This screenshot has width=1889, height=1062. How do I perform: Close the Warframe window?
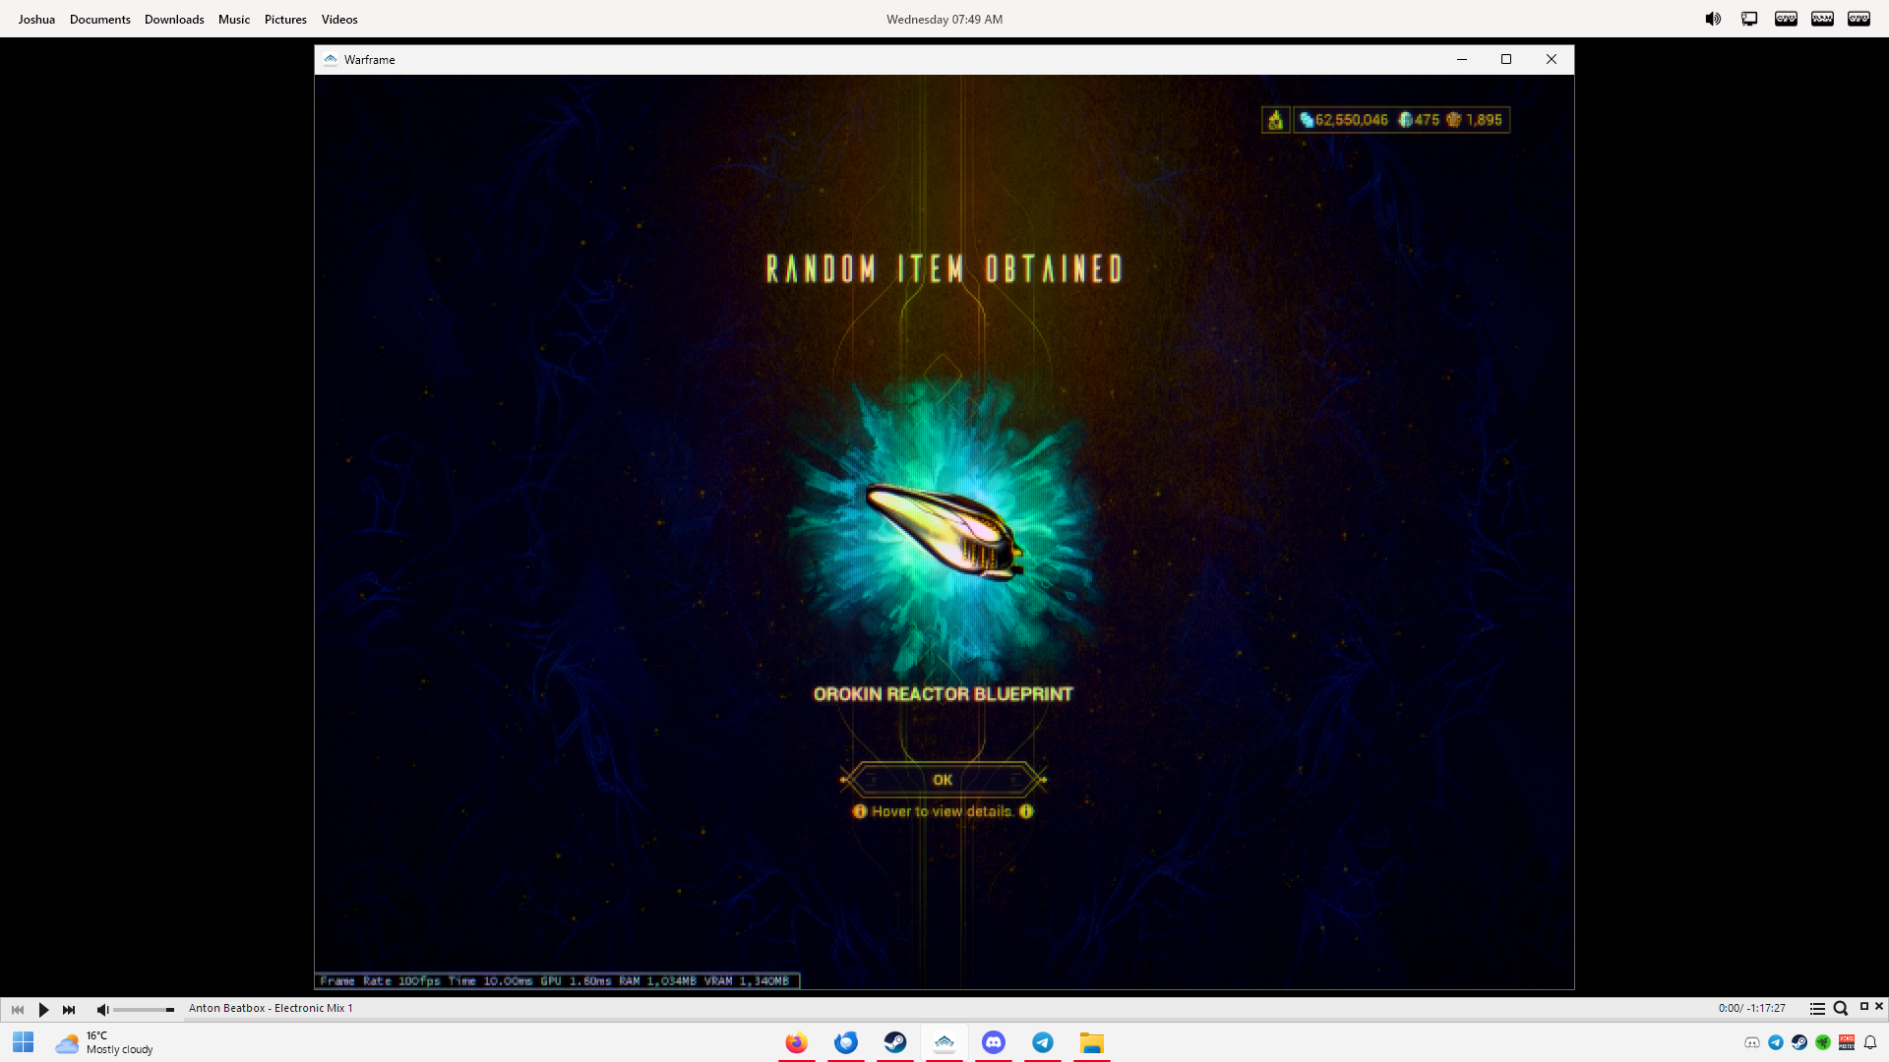click(1552, 59)
